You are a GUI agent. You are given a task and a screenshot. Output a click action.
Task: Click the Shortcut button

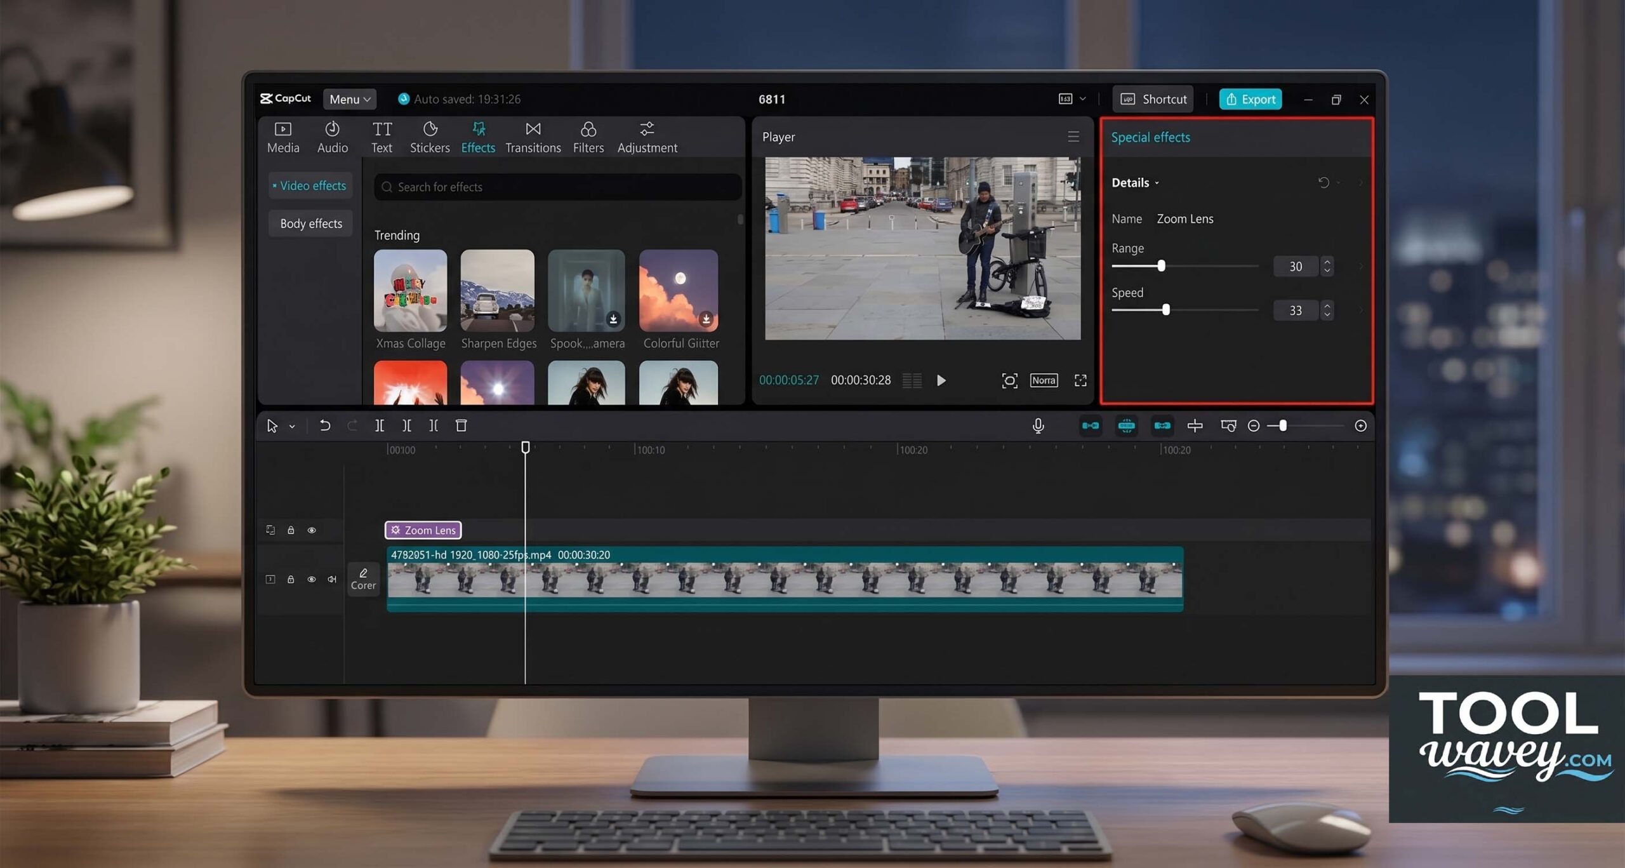coord(1153,99)
